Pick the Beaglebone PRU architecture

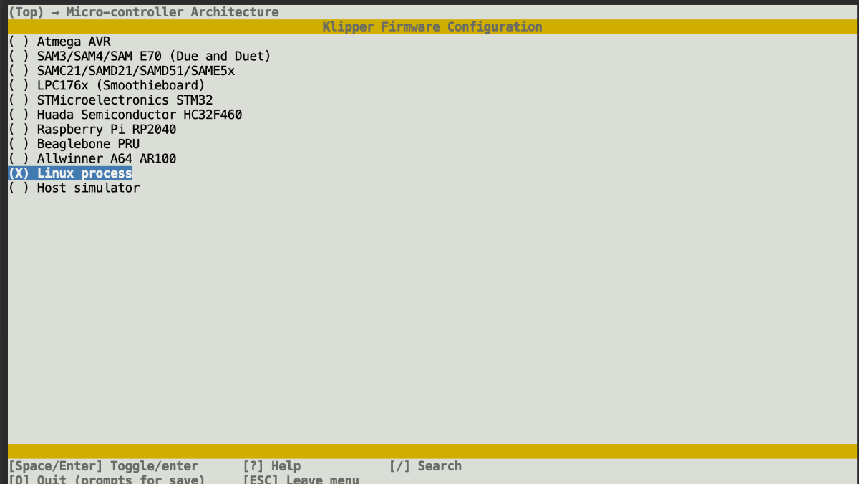pyautogui.click(x=74, y=144)
